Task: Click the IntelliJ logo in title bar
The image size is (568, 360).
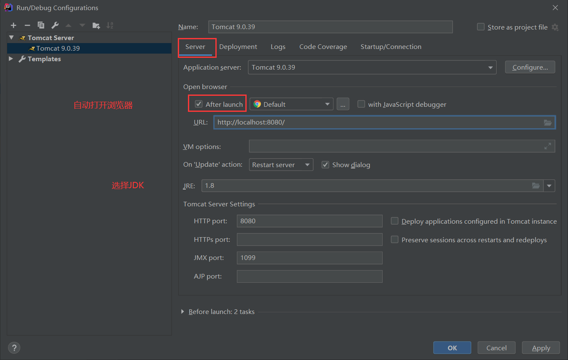Action: (8, 8)
